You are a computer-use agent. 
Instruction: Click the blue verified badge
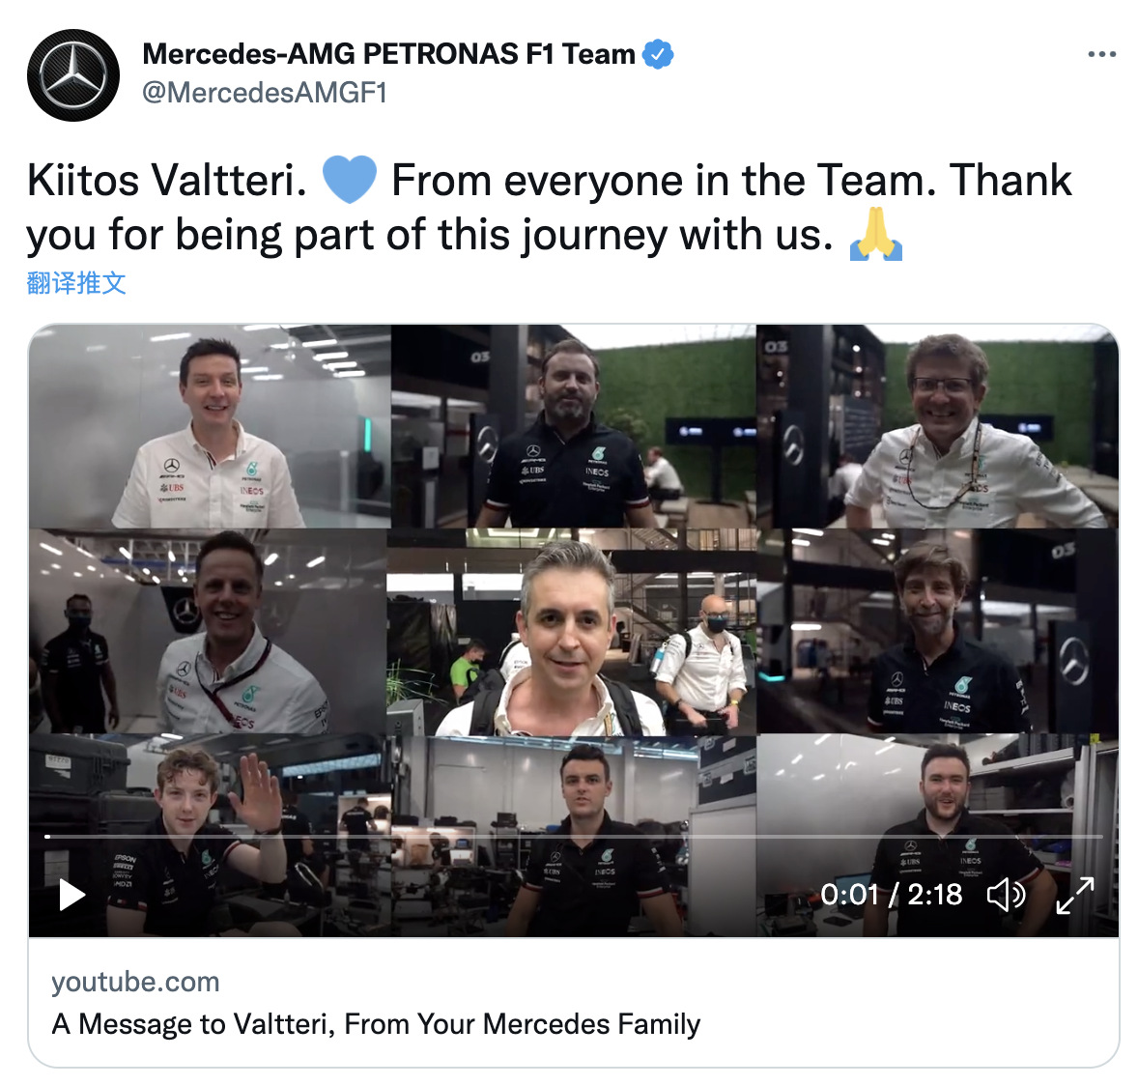[658, 54]
